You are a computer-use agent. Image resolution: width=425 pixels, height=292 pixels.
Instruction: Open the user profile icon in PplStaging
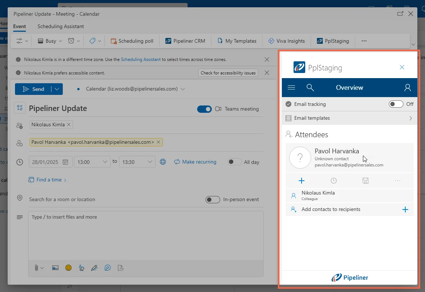click(x=407, y=88)
